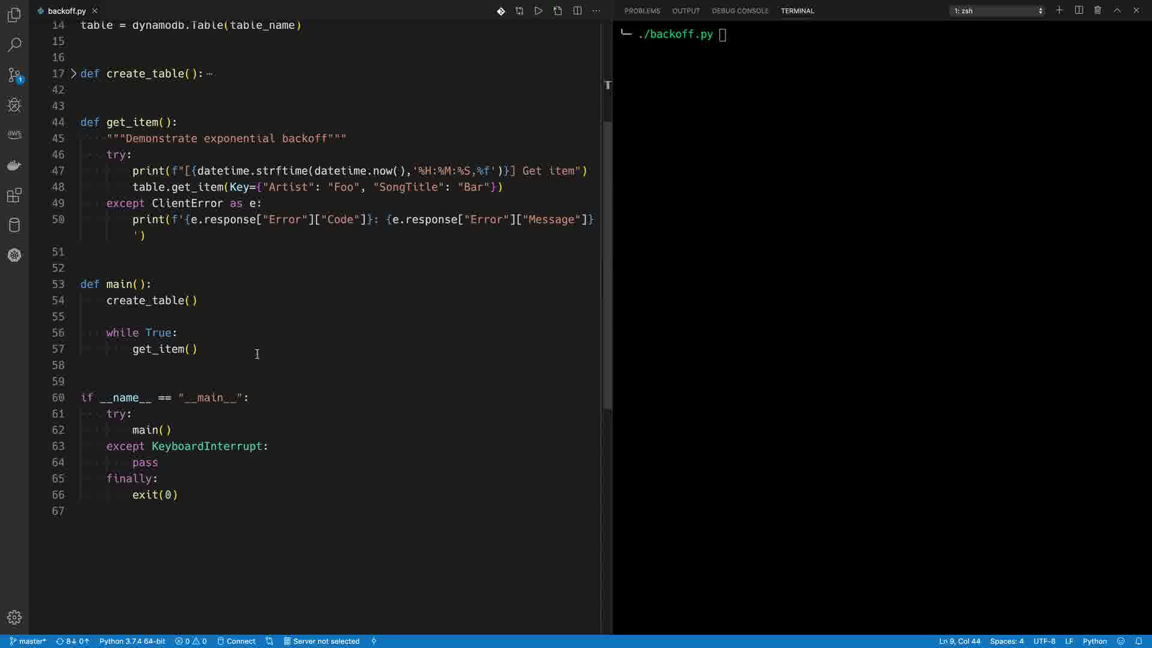
Task: Click the editor vertical scrollbar thumb
Action: coord(607,264)
